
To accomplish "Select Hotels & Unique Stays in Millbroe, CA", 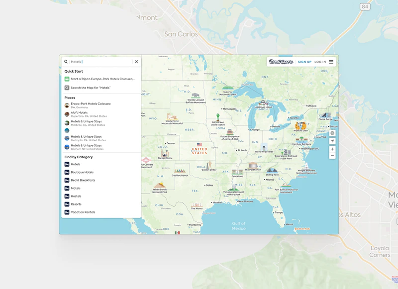I will click(101, 123).
